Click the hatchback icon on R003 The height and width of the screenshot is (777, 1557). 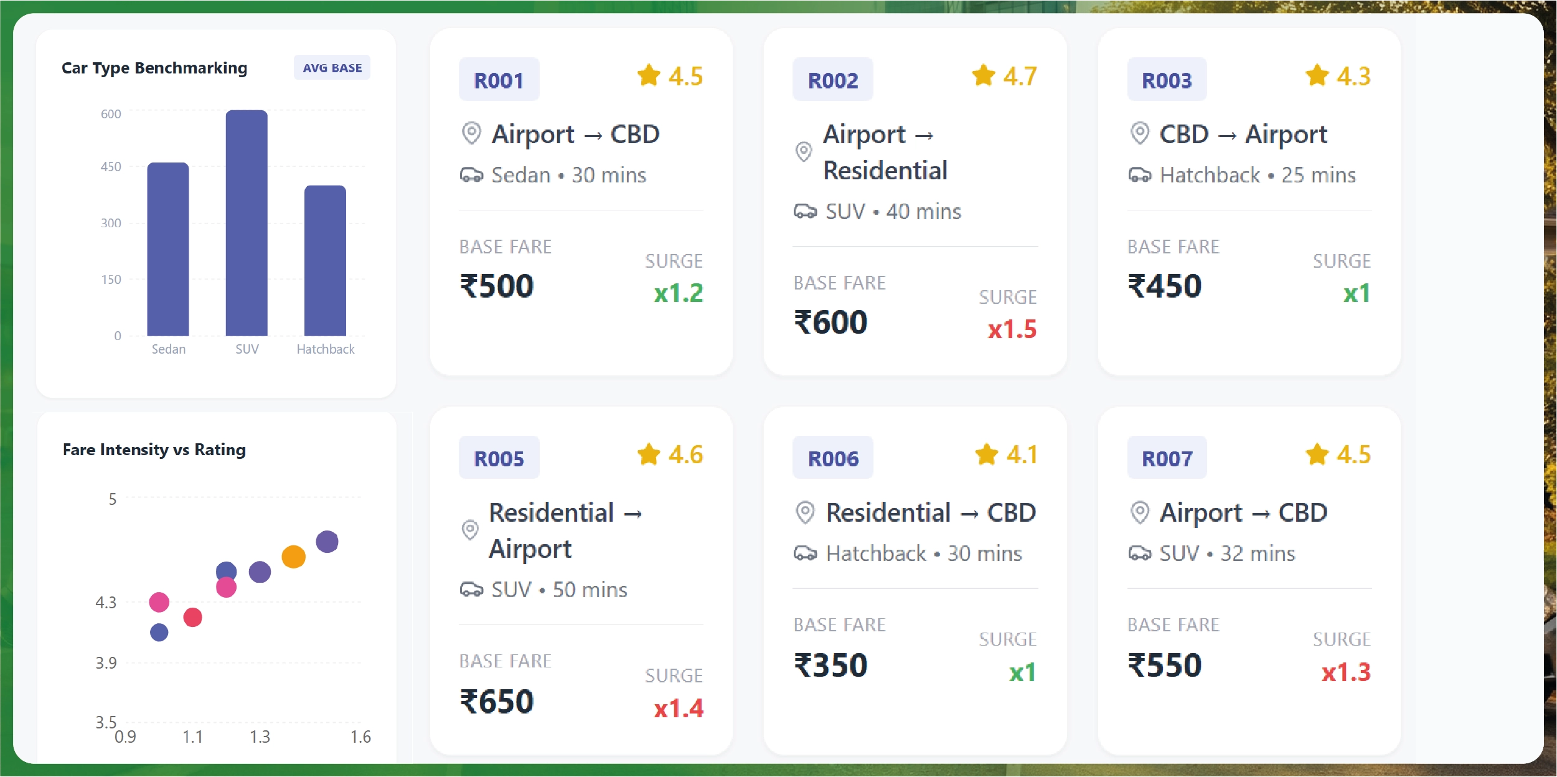(x=1139, y=176)
